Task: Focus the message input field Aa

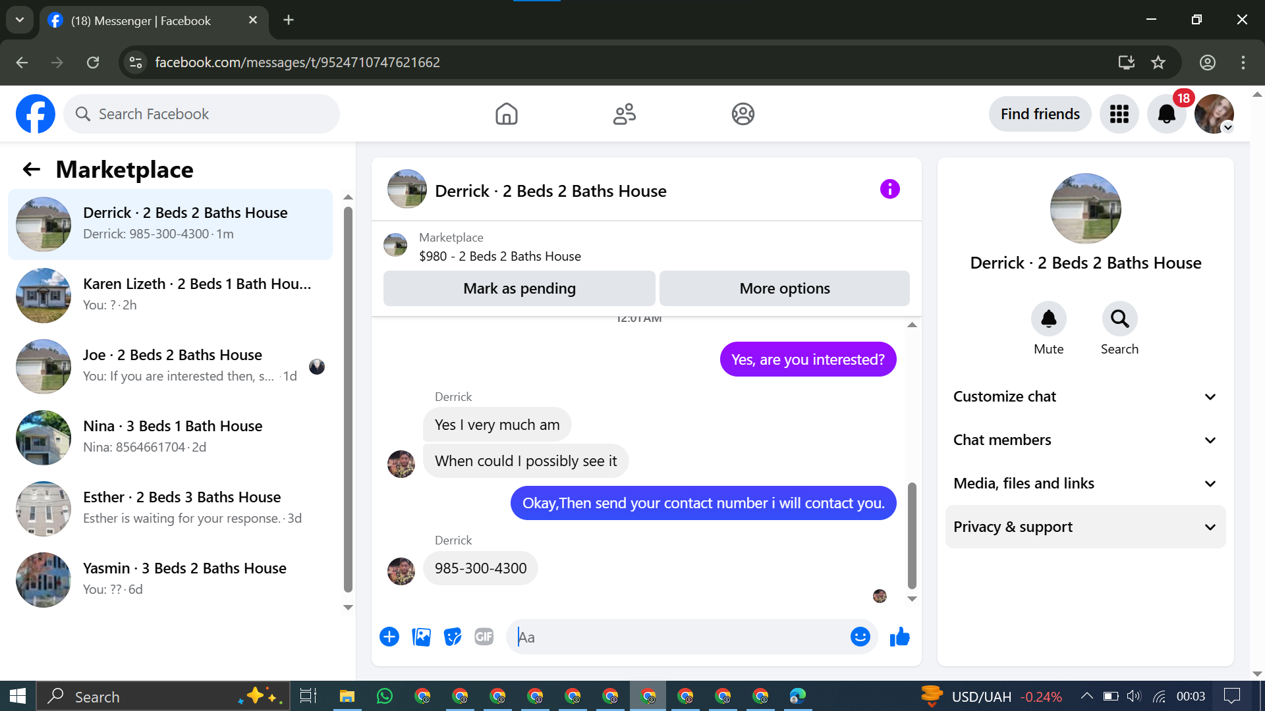Action: click(x=679, y=637)
